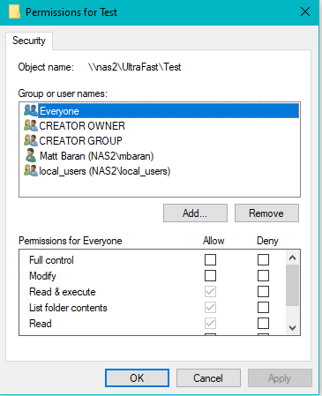Click the CREATOR OWNER group icon
Viewport: 322px width, 396px height.
click(x=31, y=125)
